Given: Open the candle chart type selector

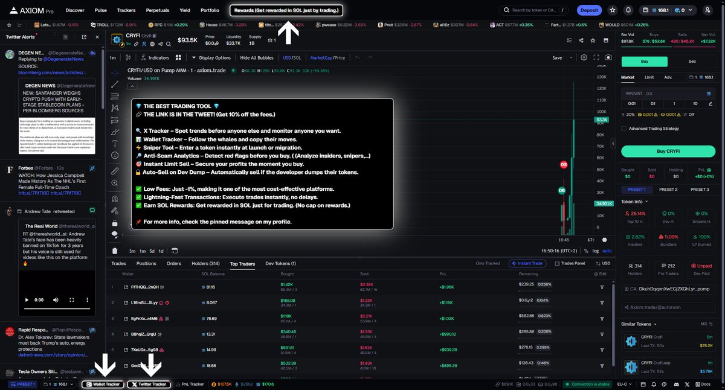Looking at the screenshot, I should [128, 57].
